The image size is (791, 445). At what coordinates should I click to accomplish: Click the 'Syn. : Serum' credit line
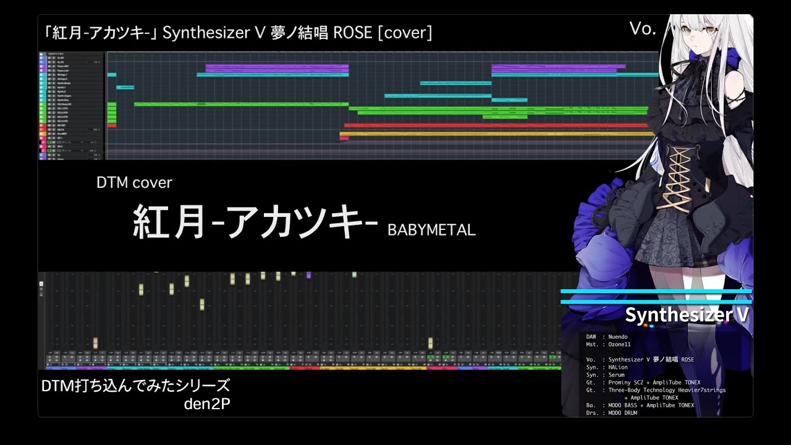pyautogui.click(x=606, y=375)
